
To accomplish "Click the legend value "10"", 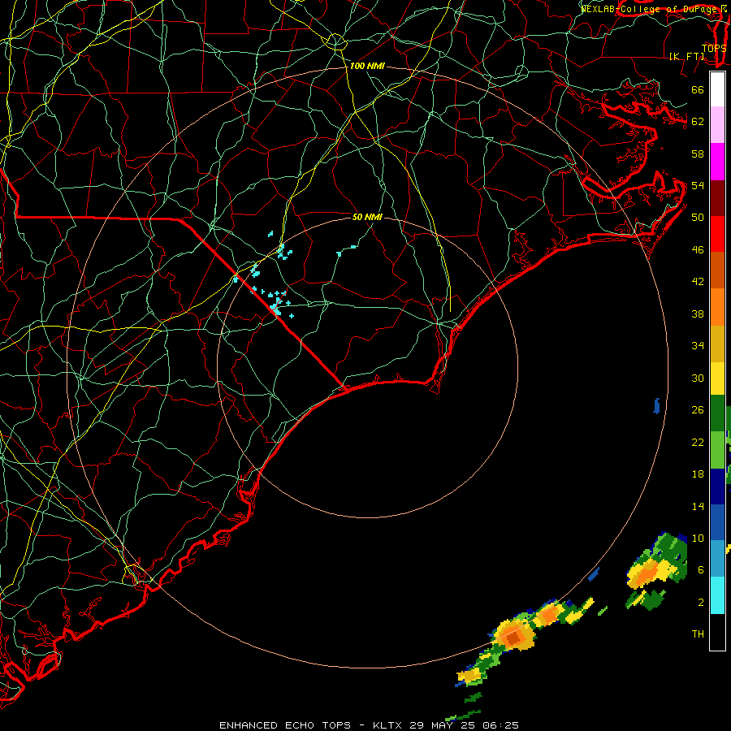I will tap(698, 539).
